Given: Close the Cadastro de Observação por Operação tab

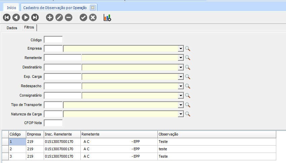Looking at the screenshot, I should 93,8.
